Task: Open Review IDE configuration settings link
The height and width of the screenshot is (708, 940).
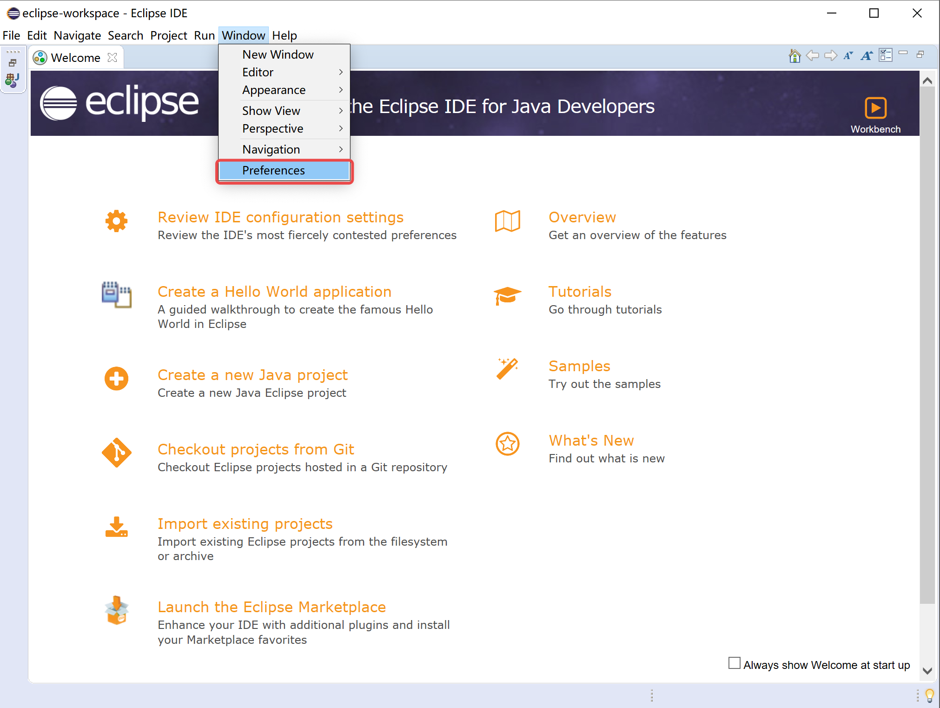Action: (x=280, y=217)
